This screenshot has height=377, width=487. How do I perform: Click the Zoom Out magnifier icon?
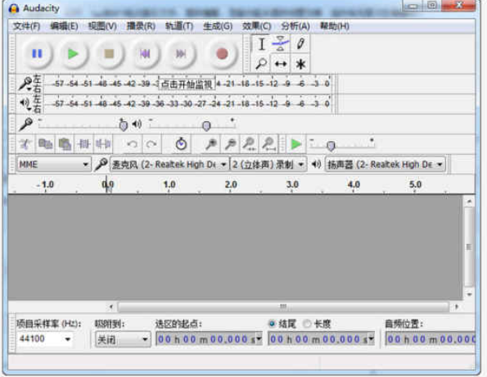[231, 144]
